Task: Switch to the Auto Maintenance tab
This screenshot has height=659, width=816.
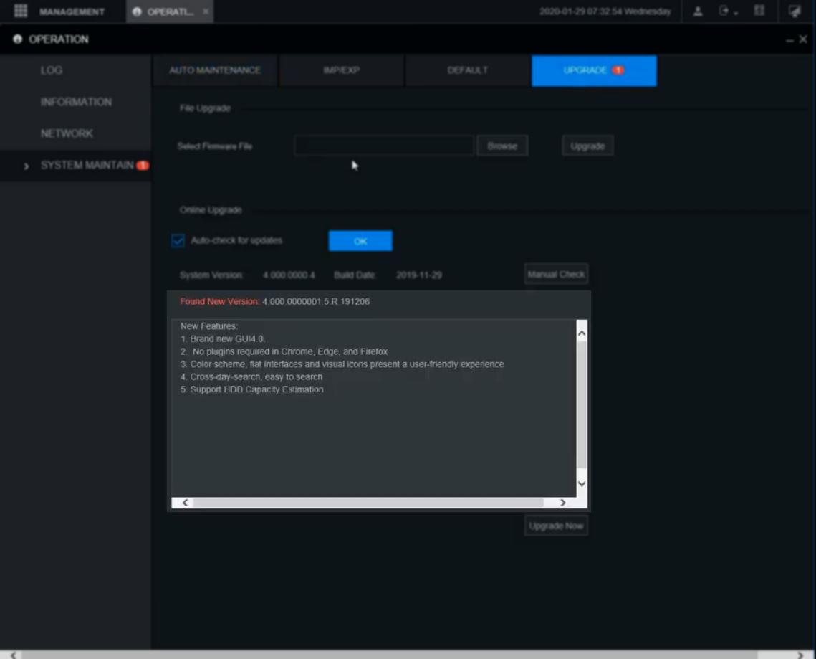Action: 215,70
